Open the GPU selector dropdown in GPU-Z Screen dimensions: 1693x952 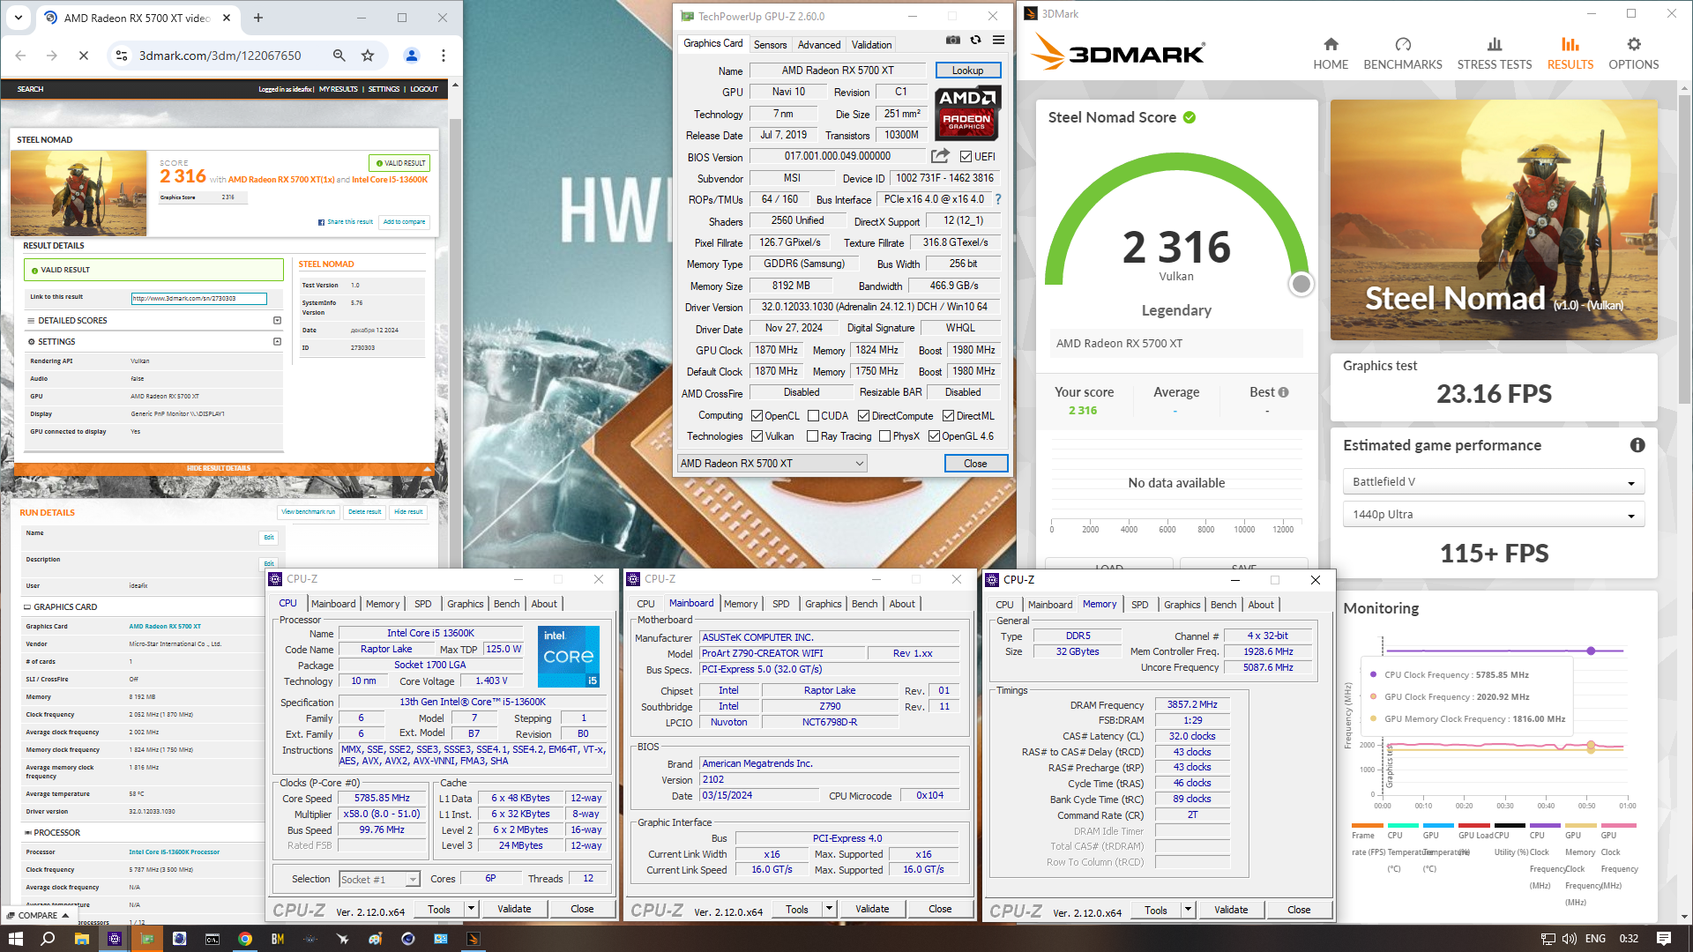[772, 464]
